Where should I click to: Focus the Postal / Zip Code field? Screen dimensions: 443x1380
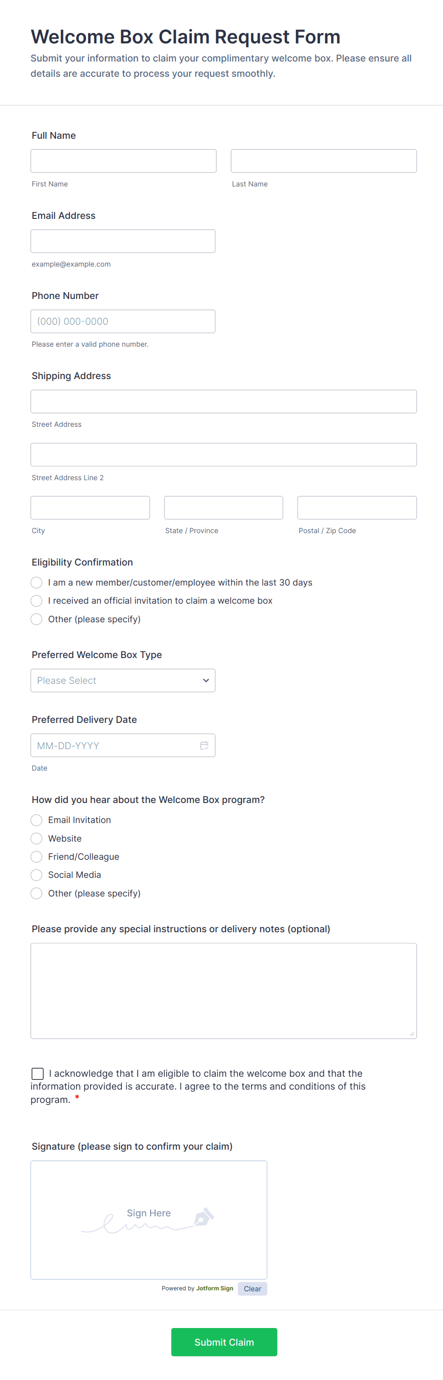click(356, 507)
